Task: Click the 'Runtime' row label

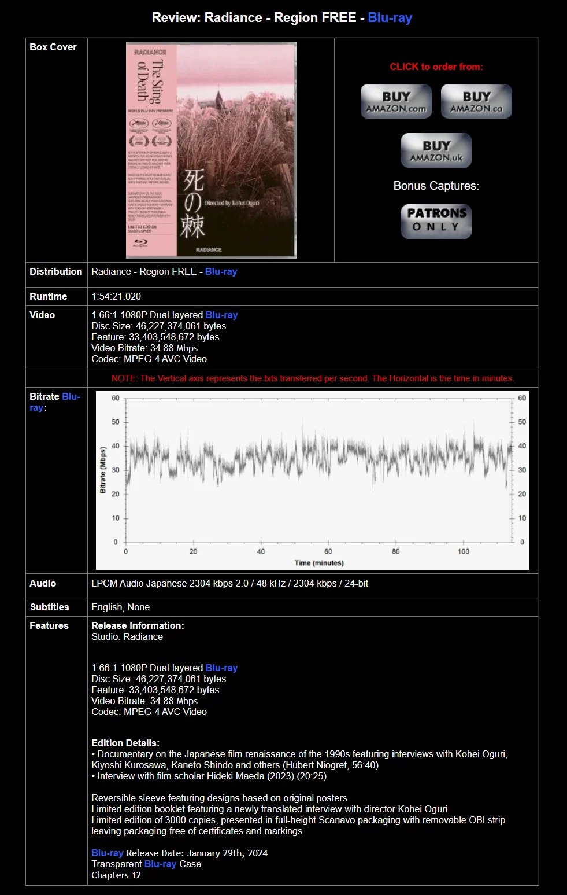Action: pos(49,296)
